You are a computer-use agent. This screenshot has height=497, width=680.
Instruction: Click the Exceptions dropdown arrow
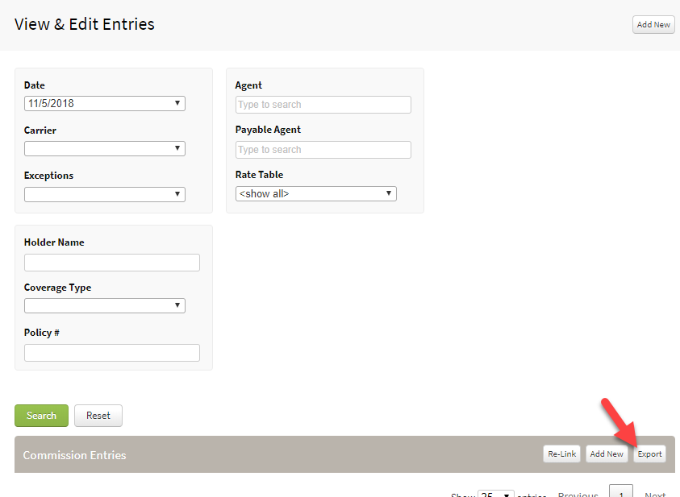click(x=177, y=193)
